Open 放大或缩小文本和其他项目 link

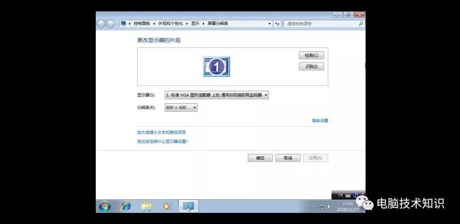coord(162,132)
